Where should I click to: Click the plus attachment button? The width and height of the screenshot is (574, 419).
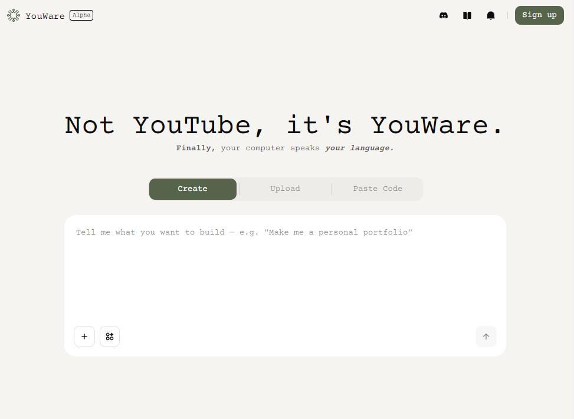[84, 336]
